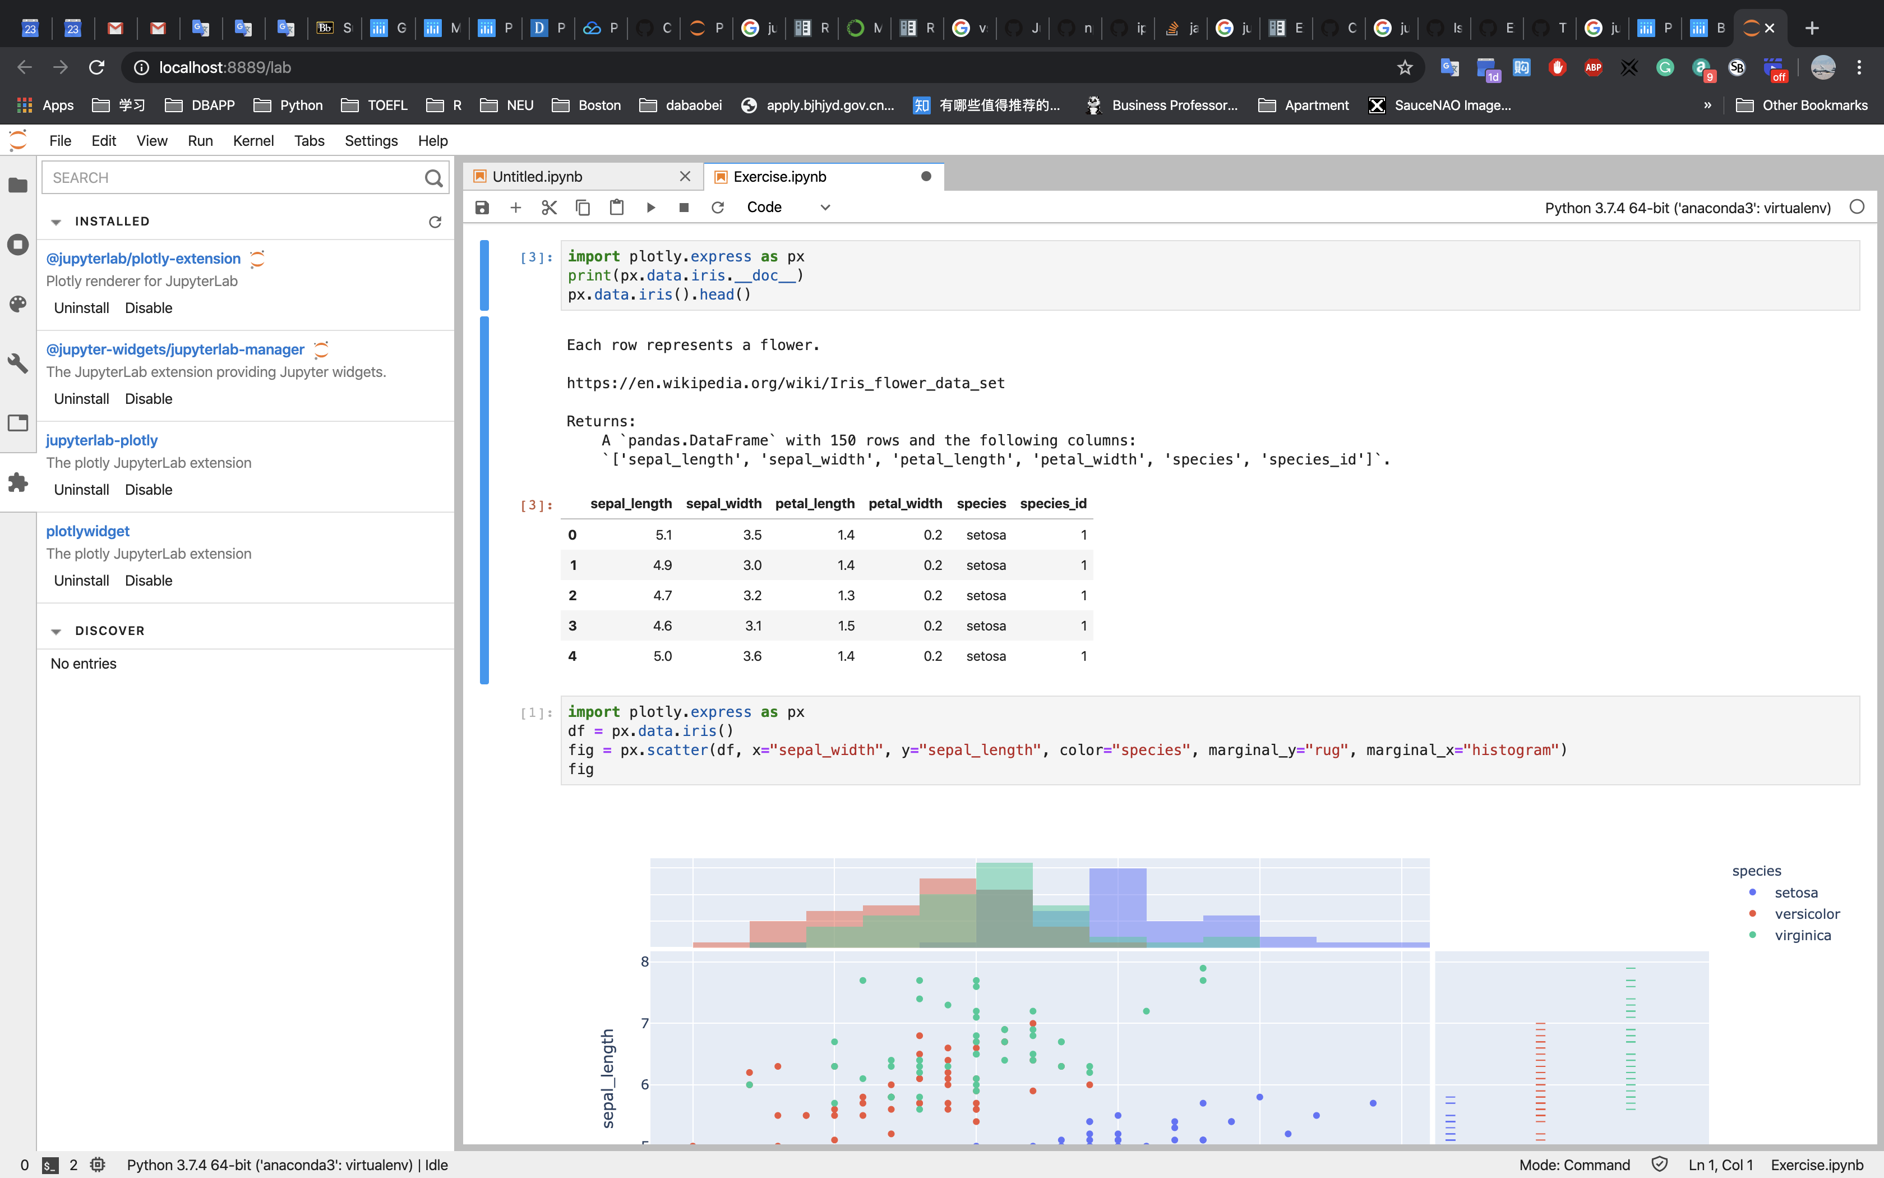Open the Extension Manager puzzle sidebar icon
Screen dimensions: 1884x1178
(18, 482)
